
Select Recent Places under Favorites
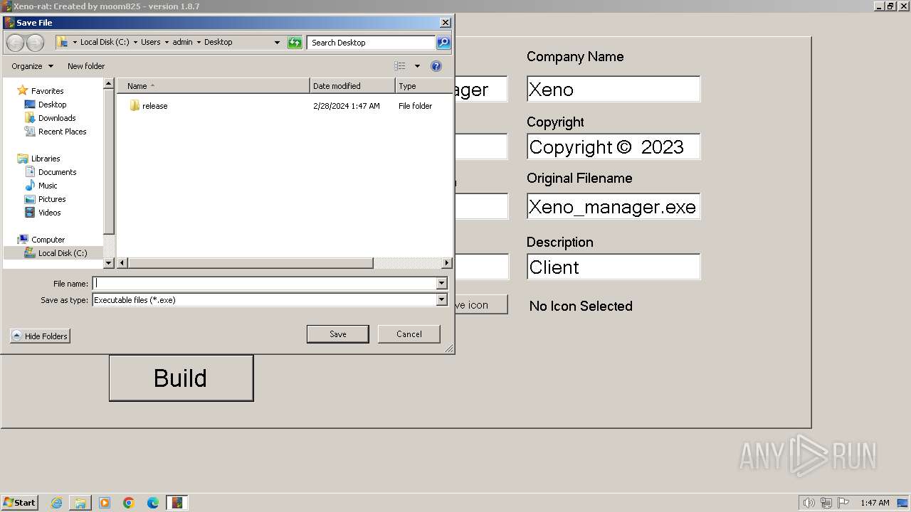tap(62, 132)
